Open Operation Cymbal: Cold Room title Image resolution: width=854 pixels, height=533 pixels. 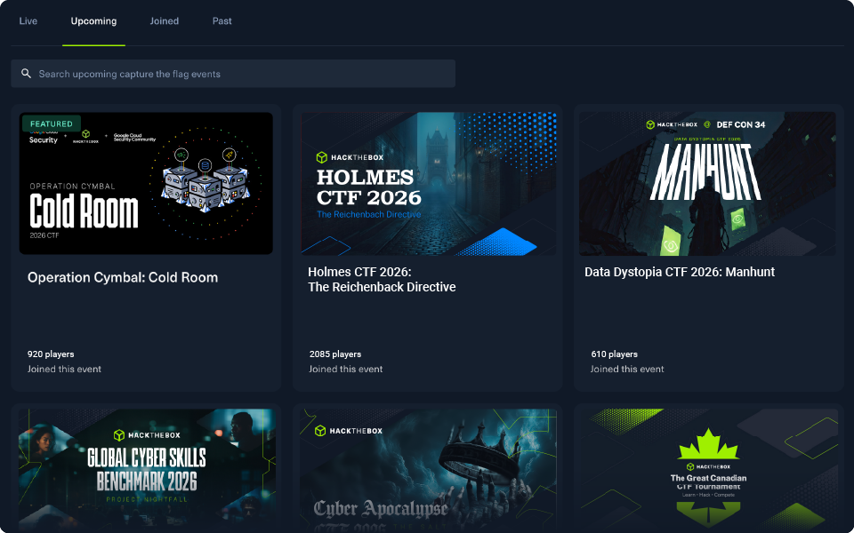123,277
